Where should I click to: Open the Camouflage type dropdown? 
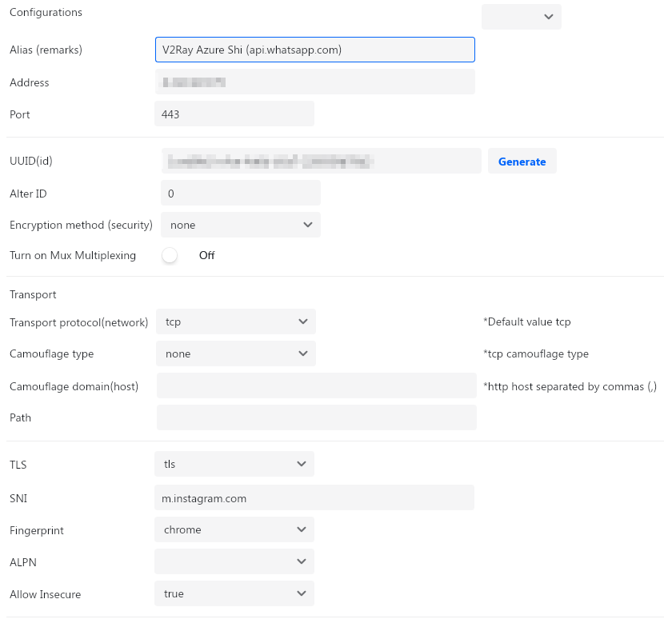[x=235, y=353]
